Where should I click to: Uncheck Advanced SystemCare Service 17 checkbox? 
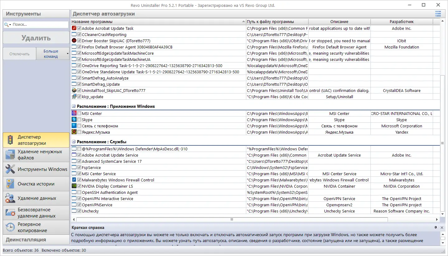coord(79,161)
